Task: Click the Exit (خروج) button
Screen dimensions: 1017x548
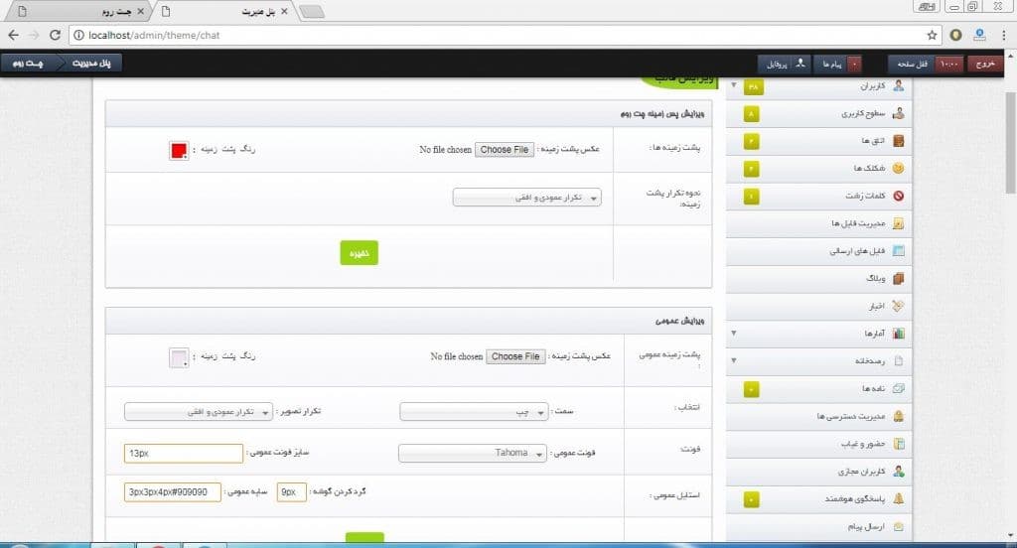Action: [x=984, y=64]
